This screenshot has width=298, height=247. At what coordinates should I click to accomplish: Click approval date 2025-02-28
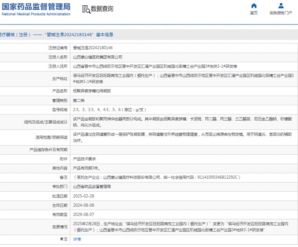[x=83, y=196]
